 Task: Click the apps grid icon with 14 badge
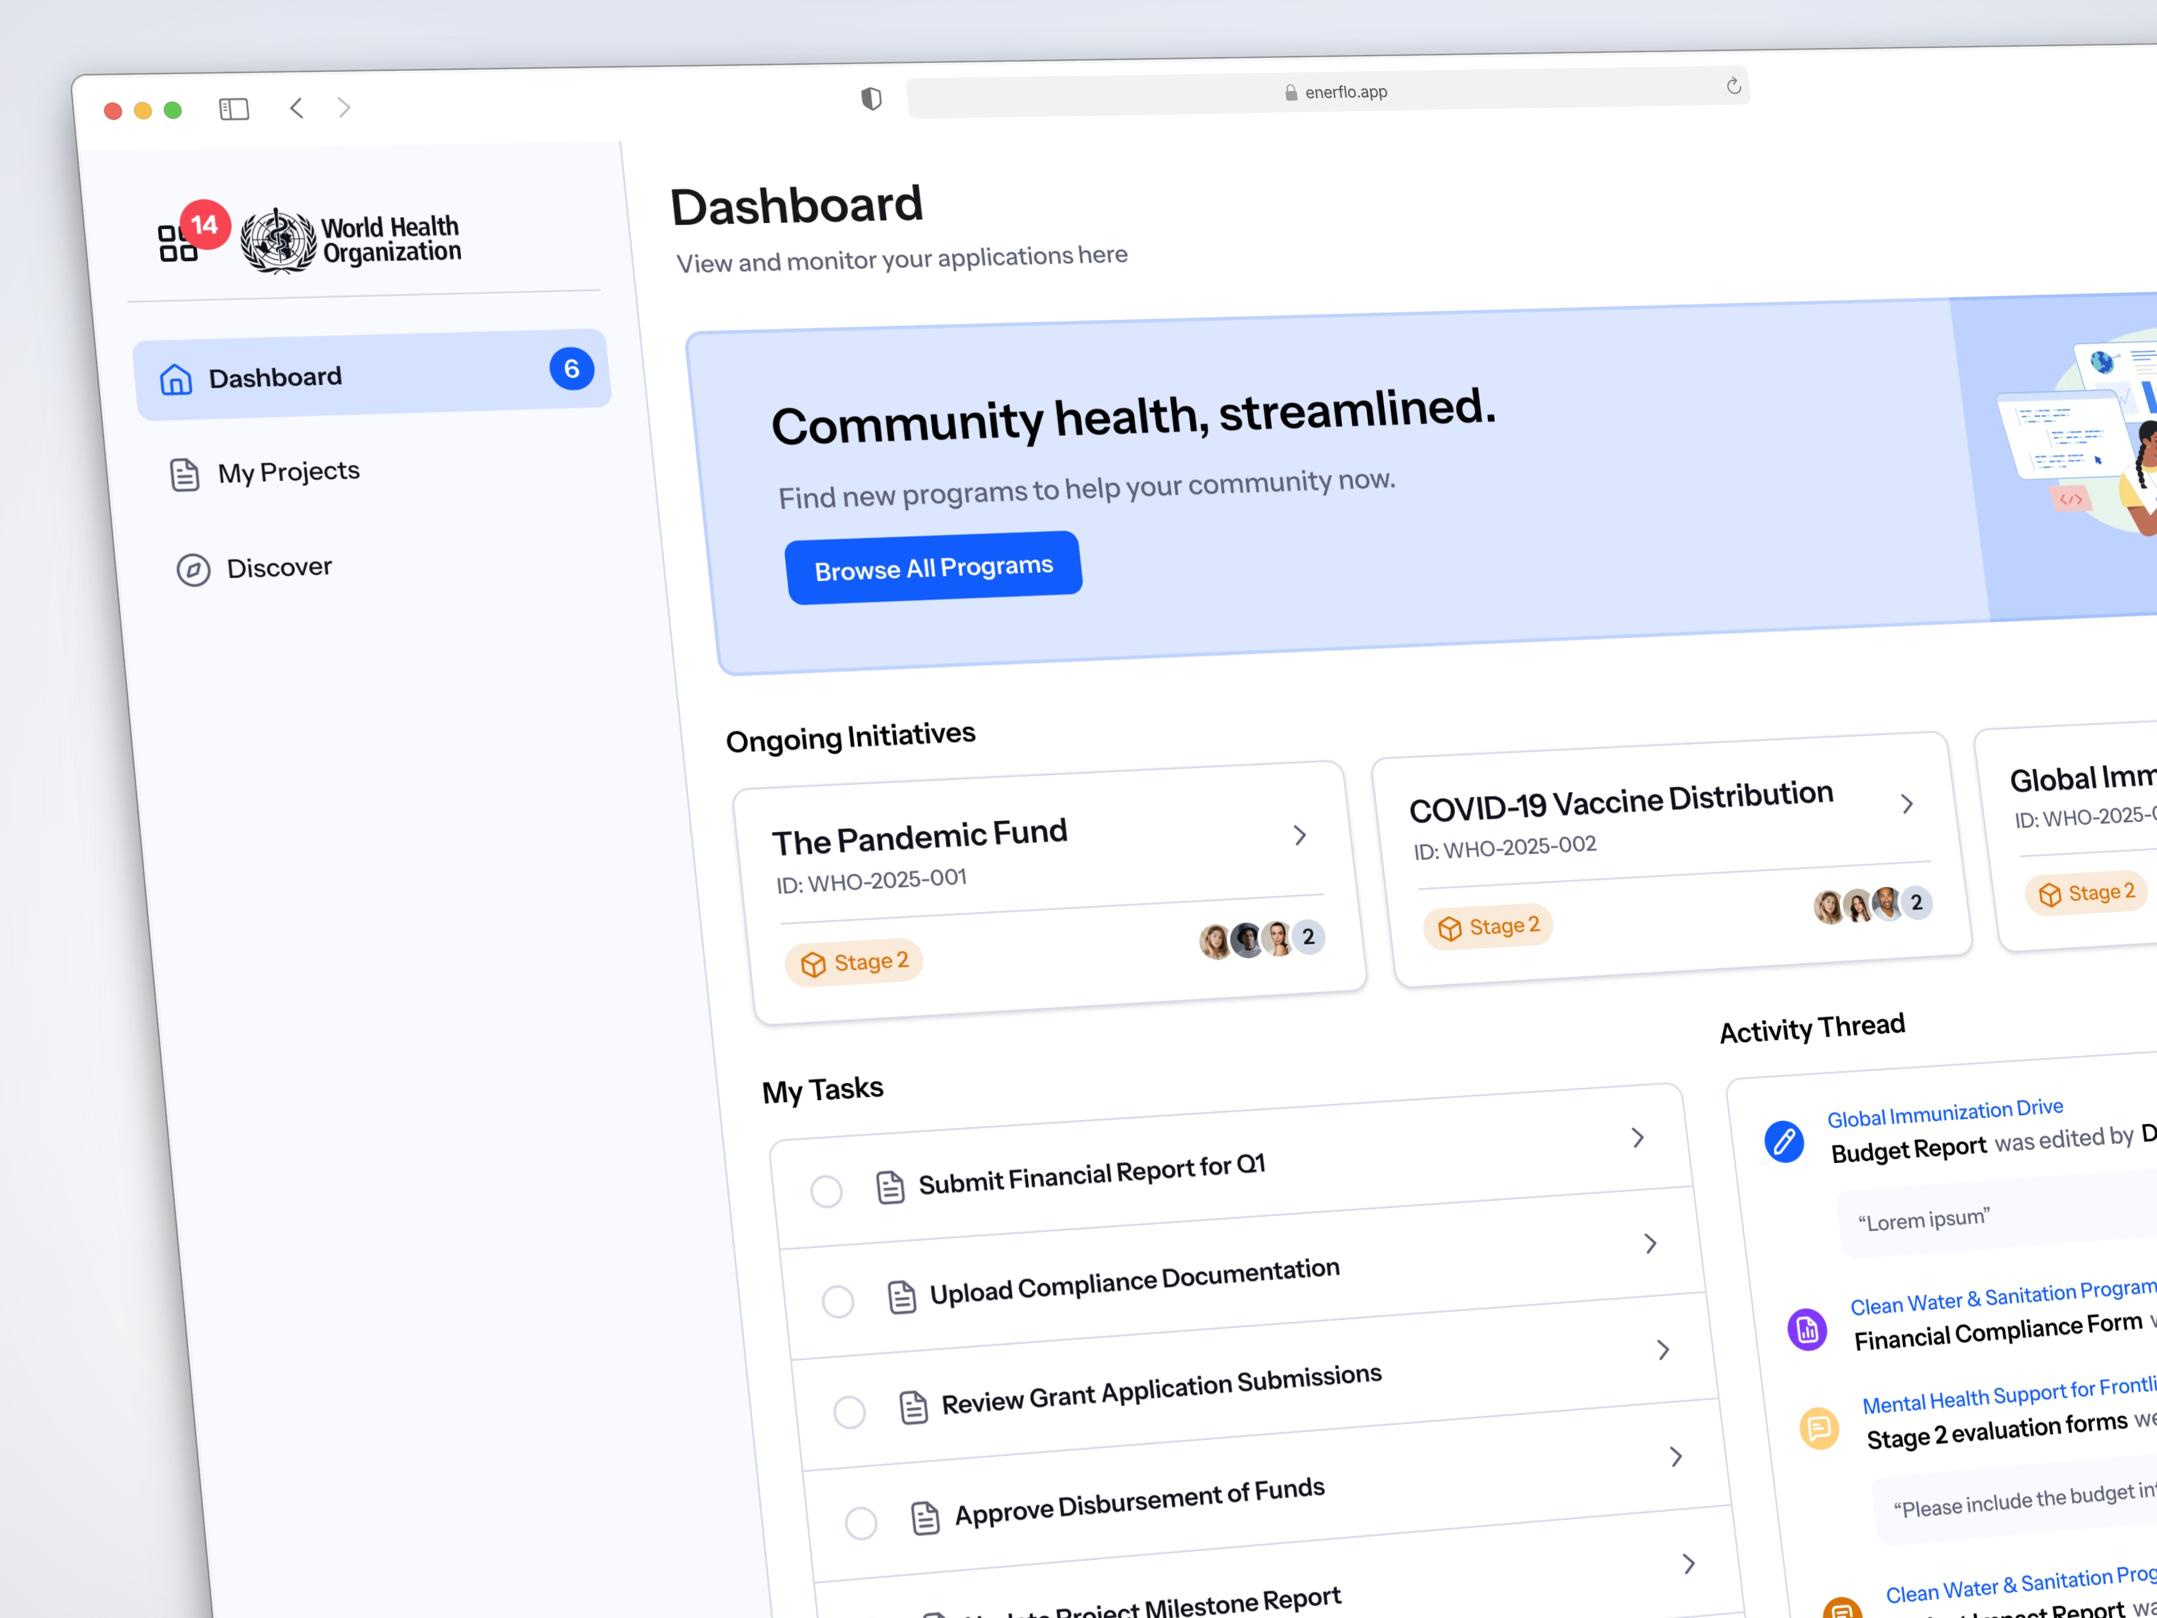(179, 242)
